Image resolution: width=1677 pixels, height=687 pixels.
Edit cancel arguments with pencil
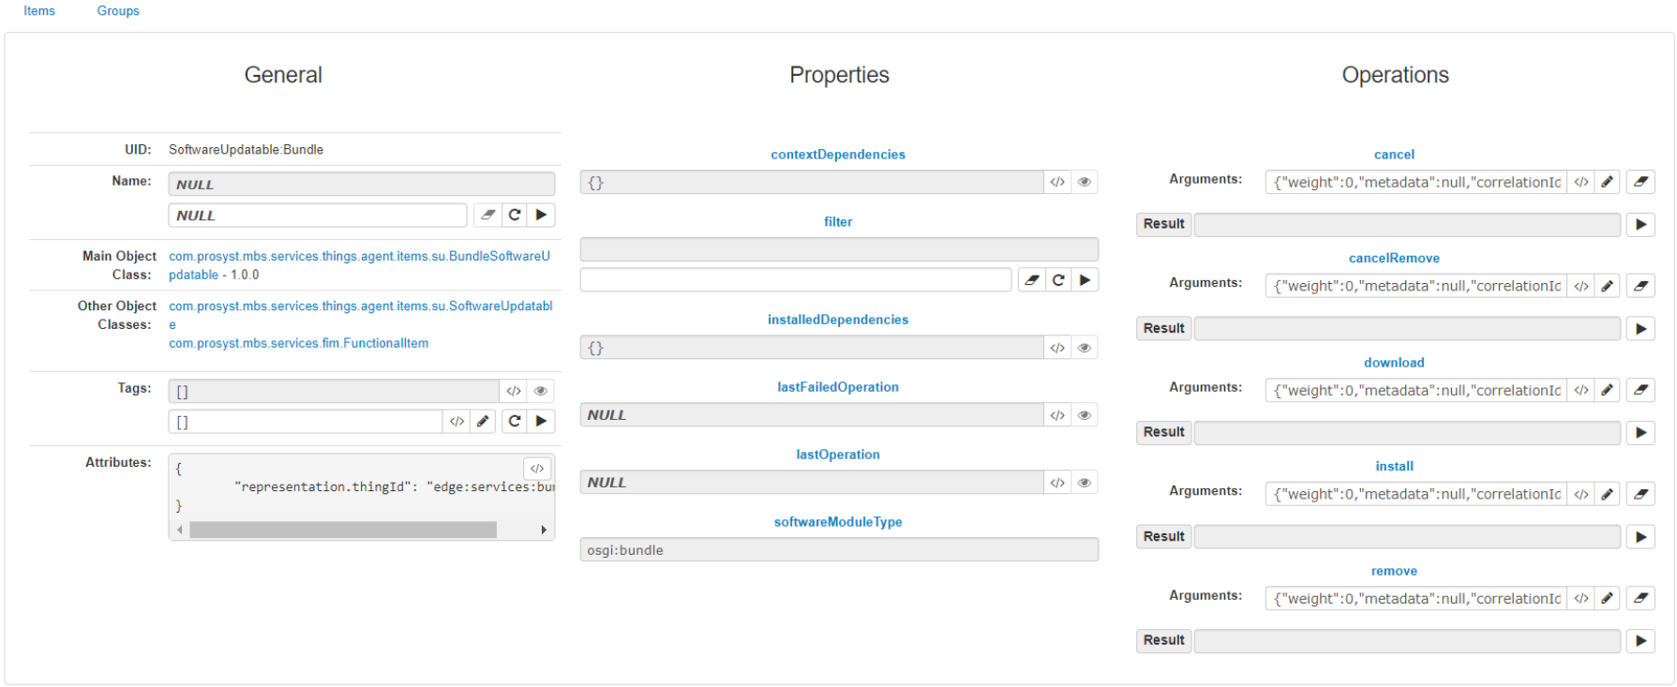1608,182
